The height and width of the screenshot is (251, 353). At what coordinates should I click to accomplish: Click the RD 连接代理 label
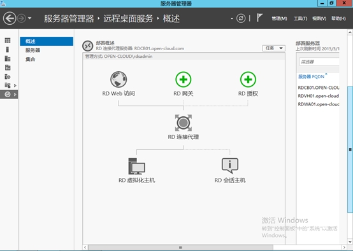(x=184, y=137)
